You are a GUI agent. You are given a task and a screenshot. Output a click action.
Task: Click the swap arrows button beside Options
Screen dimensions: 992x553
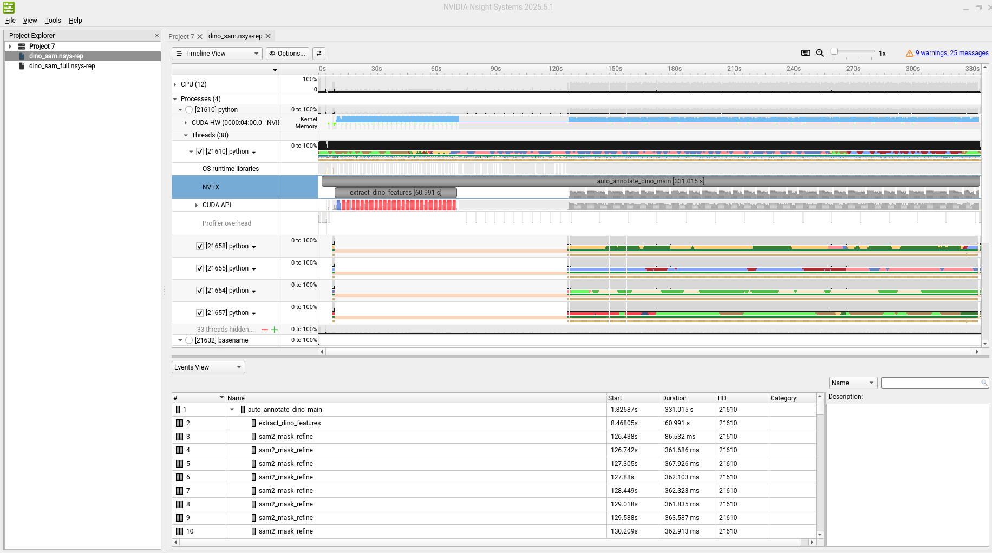[x=319, y=54]
